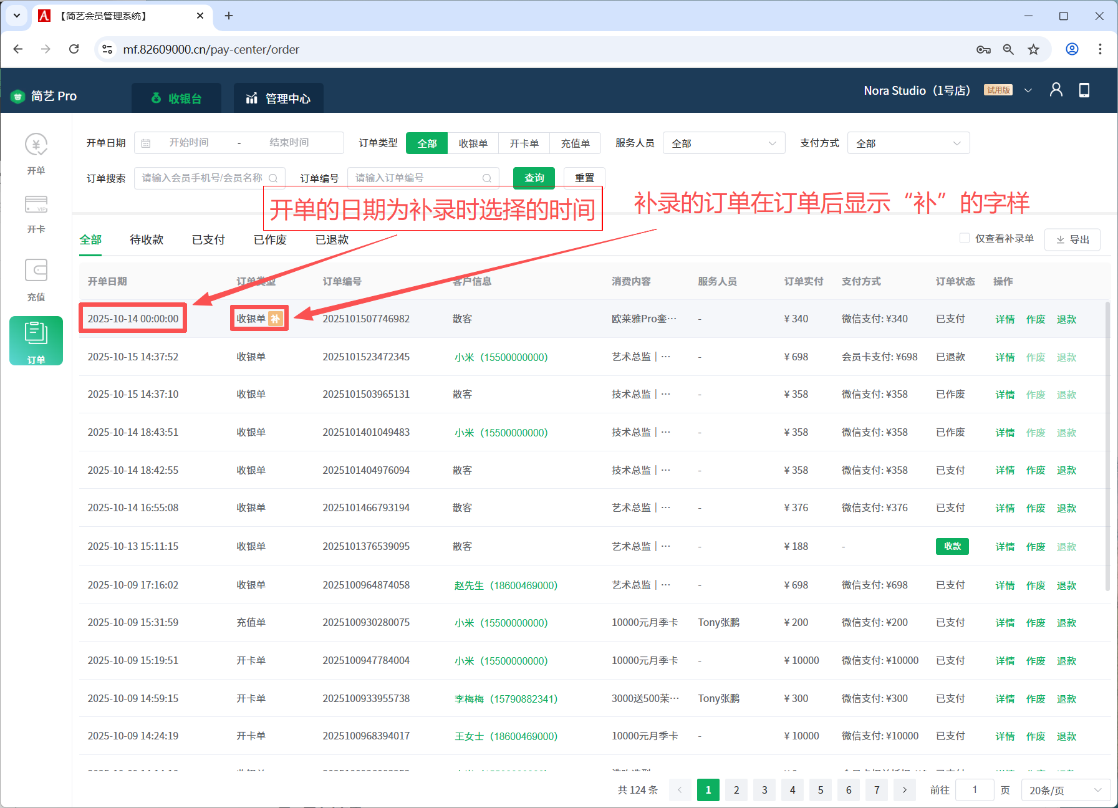Click the mobile phone icon in header
This screenshot has width=1118, height=808.
point(1084,90)
